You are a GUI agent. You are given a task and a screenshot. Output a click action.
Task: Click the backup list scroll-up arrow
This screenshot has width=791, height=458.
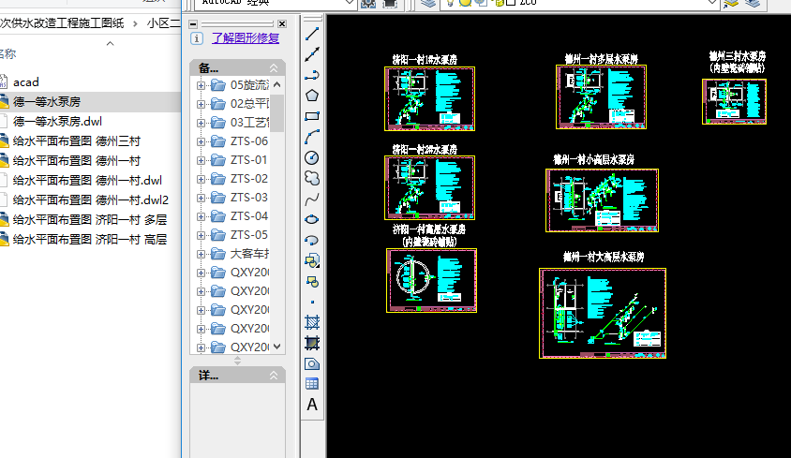[277, 84]
